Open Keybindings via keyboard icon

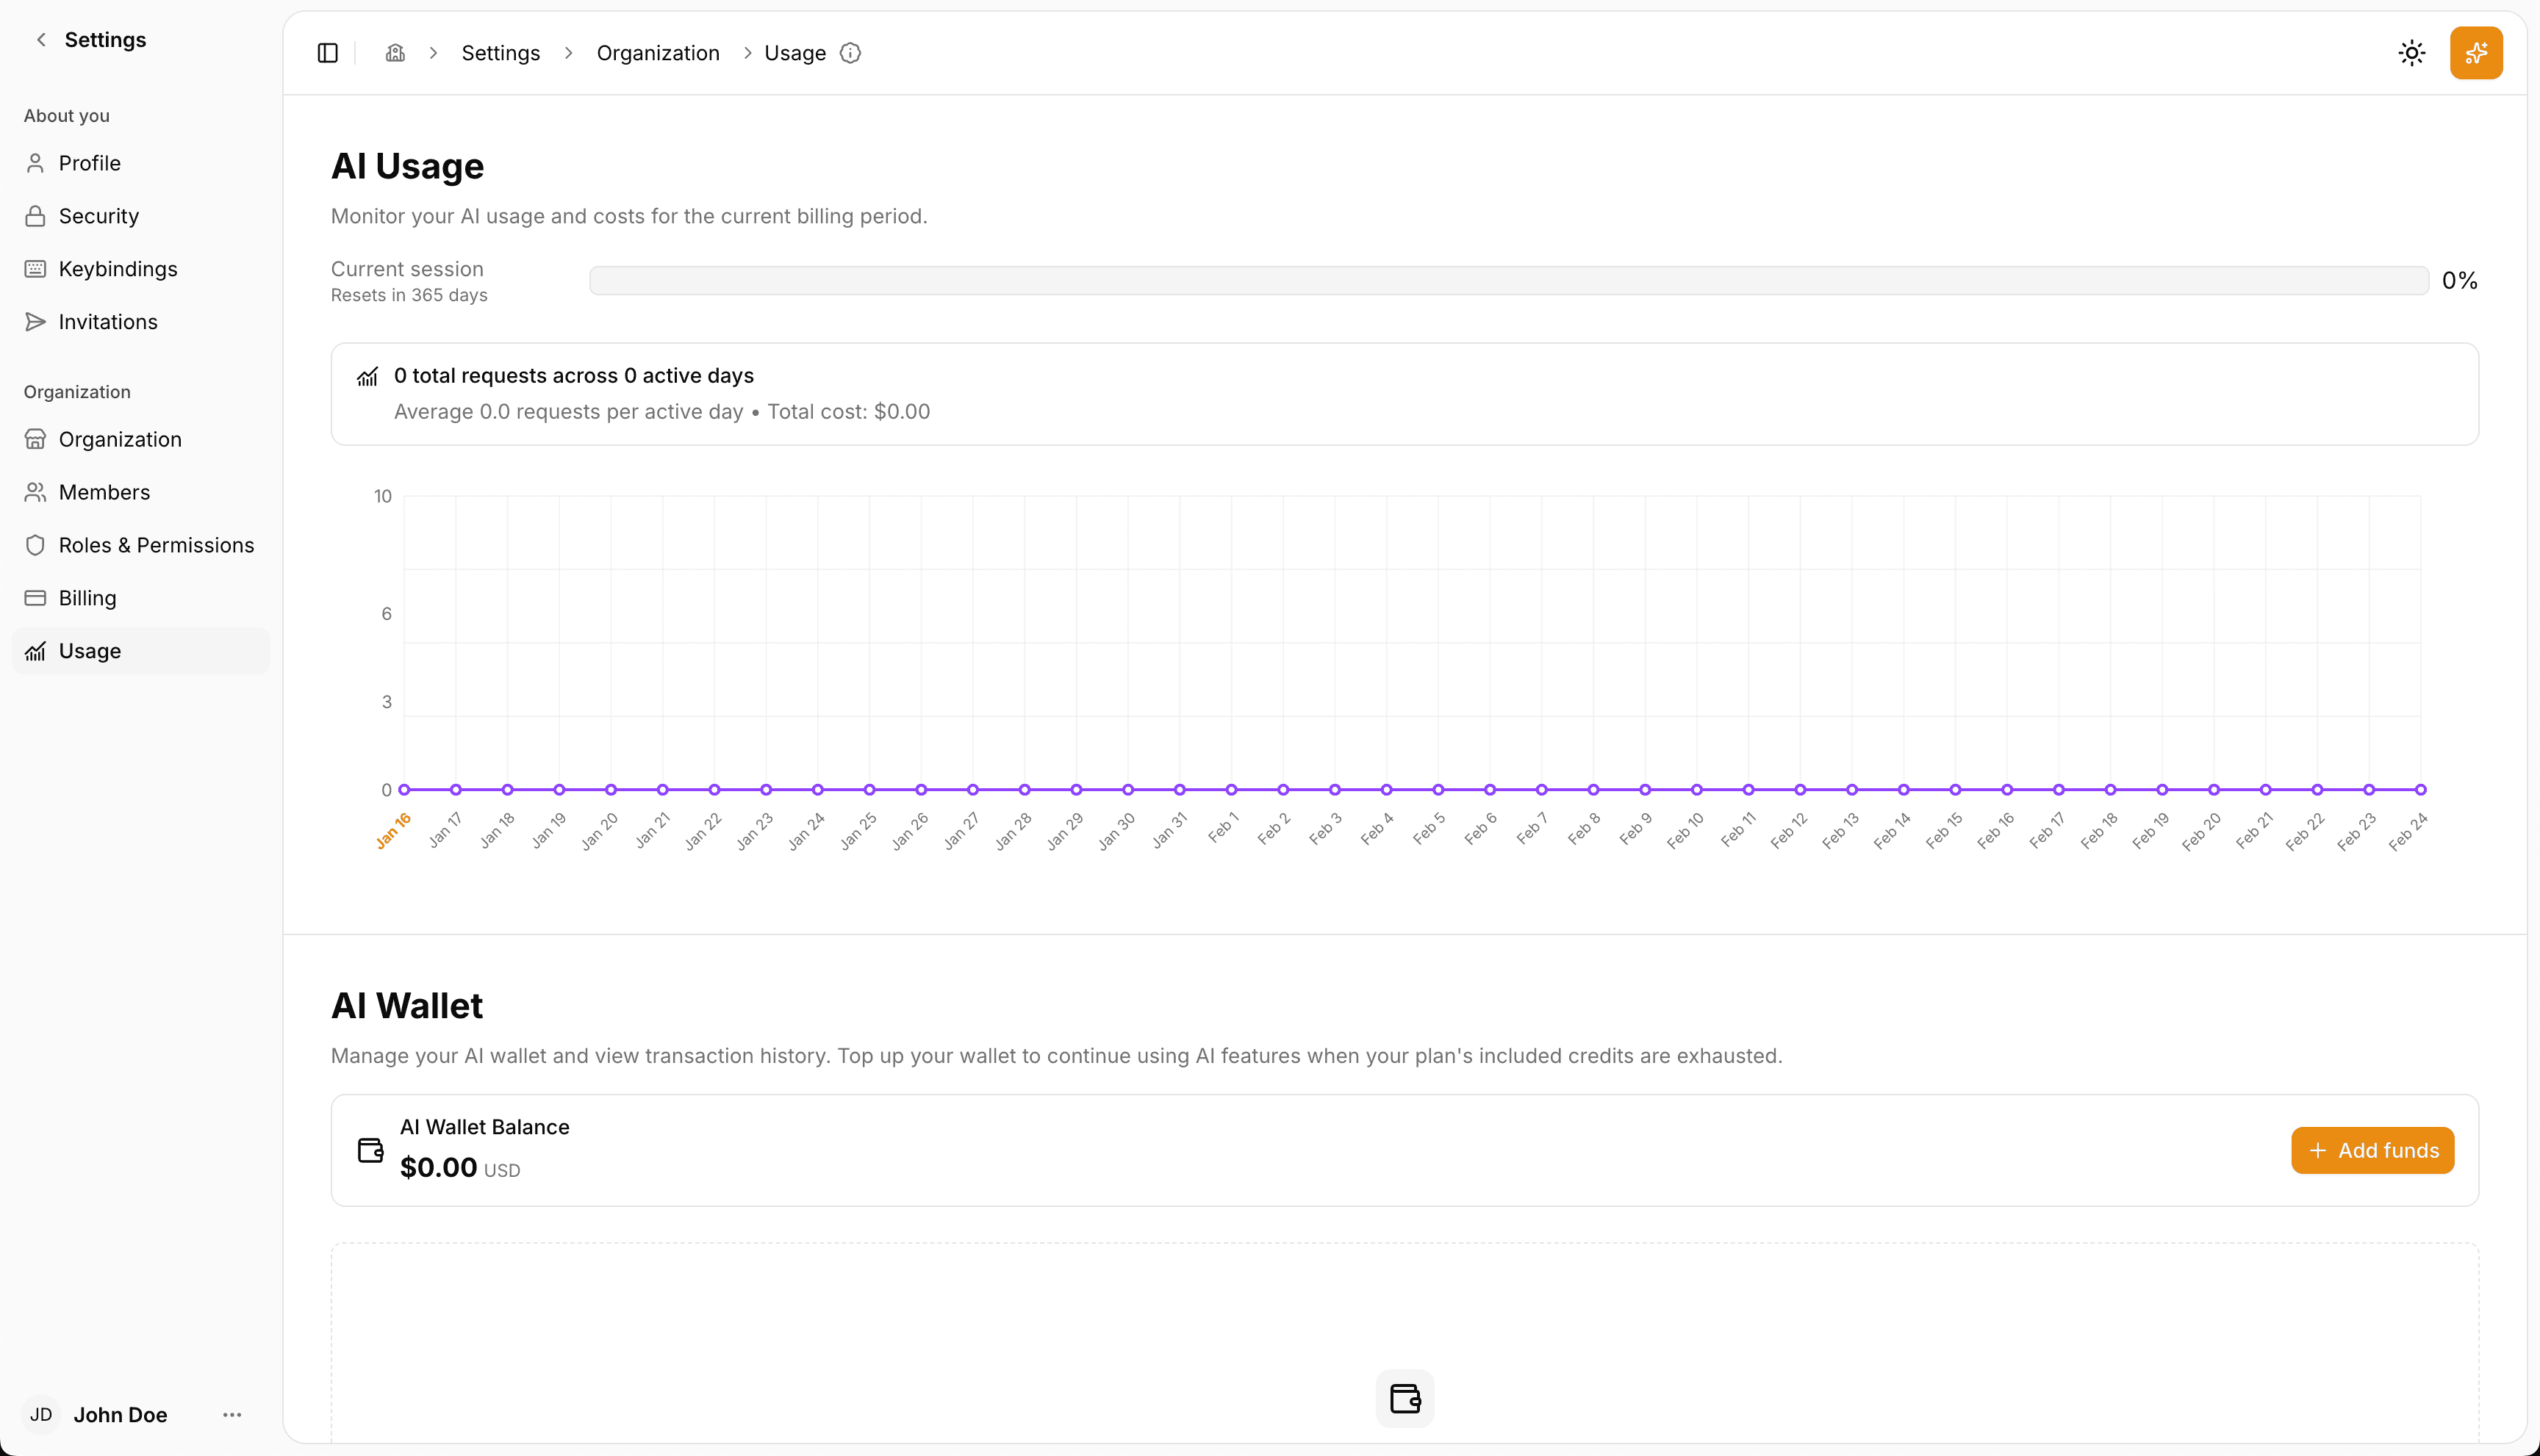35,268
